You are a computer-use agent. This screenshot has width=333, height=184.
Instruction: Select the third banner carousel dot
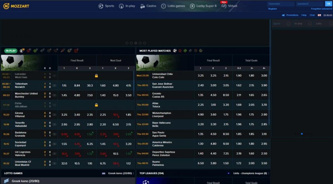coord(136,43)
